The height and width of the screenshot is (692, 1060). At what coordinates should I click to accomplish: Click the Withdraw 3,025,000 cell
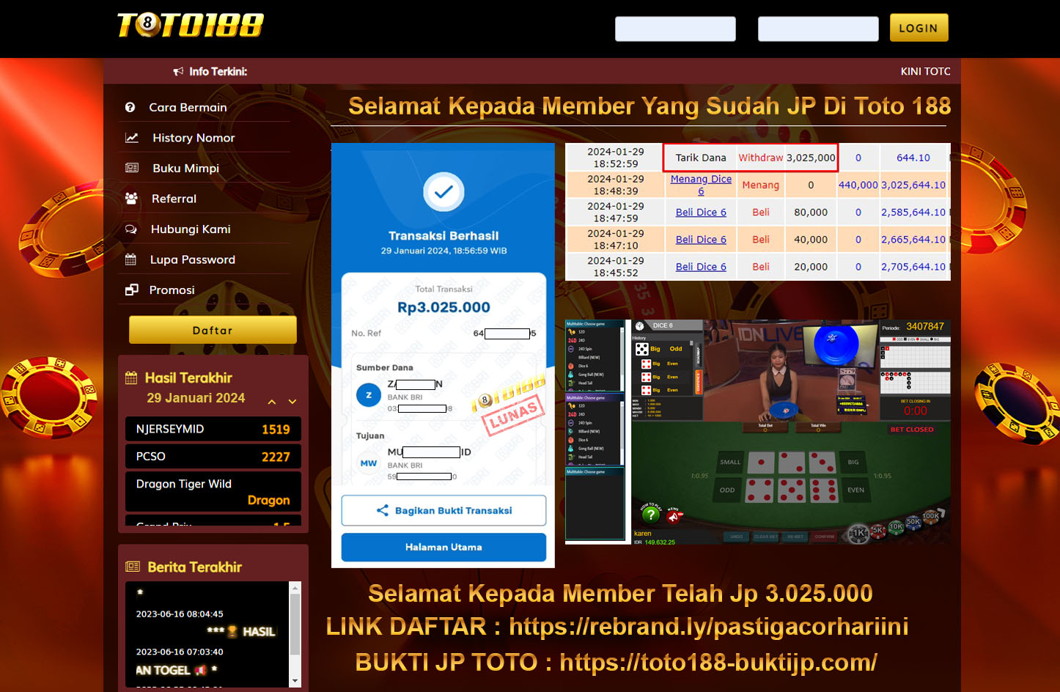tap(787, 158)
